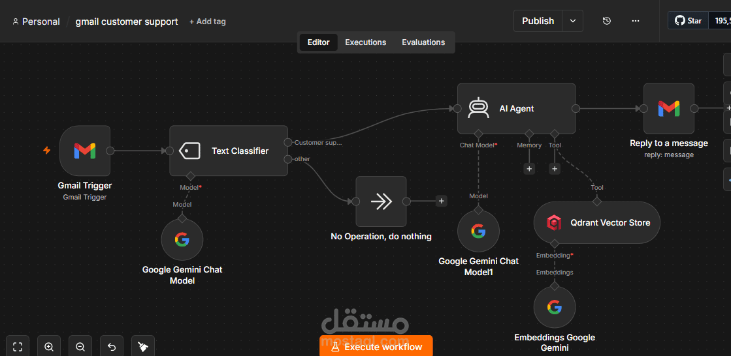Click the GitHub Star button
This screenshot has height=356, width=731.
click(x=688, y=21)
